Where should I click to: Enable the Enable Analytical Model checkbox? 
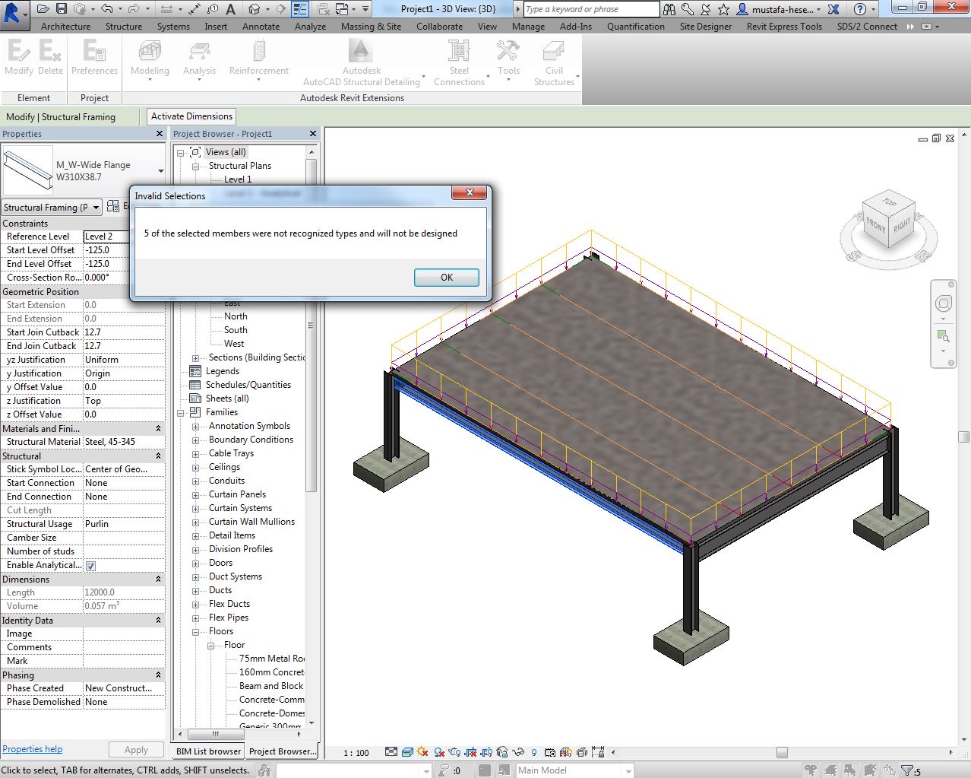click(x=90, y=565)
